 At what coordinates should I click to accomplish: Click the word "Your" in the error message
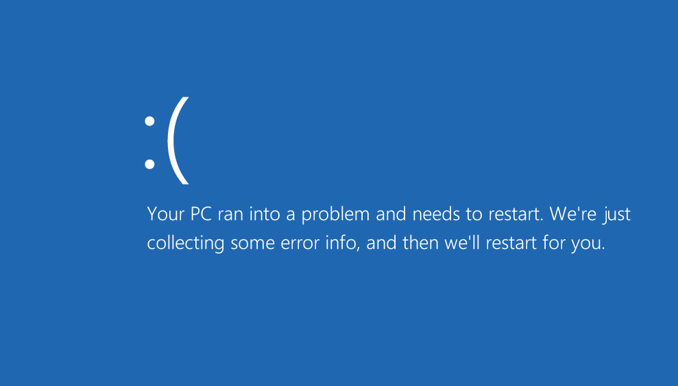point(162,215)
